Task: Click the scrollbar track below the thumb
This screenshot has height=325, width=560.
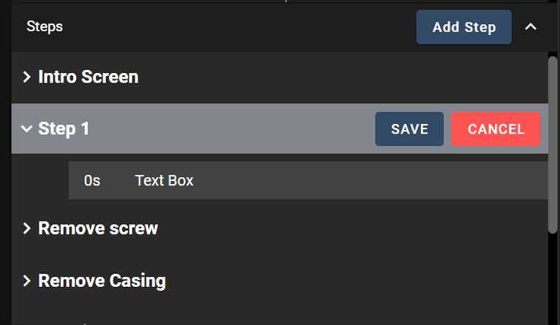Action: pyautogui.click(x=553, y=278)
